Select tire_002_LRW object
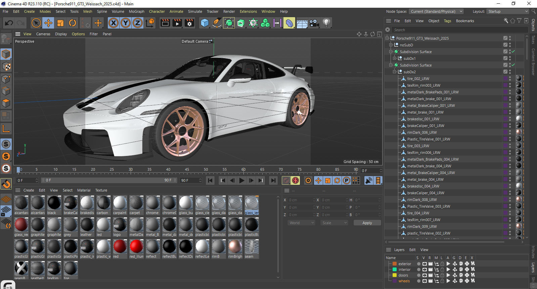The height and width of the screenshot is (289, 537). (x=418, y=79)
